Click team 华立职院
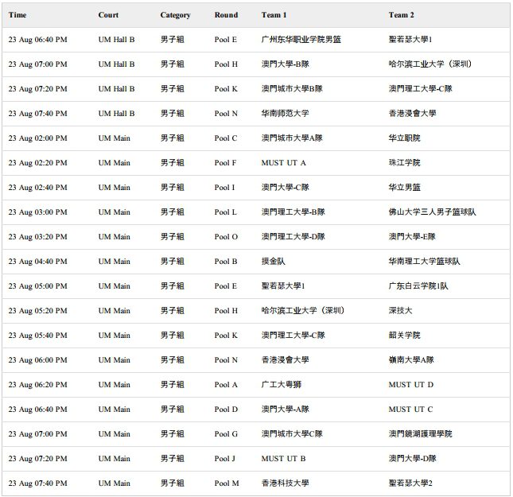 (x=404, y=138)
